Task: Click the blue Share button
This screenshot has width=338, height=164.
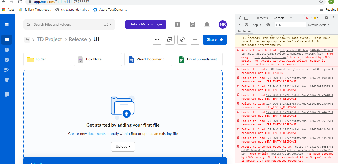Action: [215, 40]
